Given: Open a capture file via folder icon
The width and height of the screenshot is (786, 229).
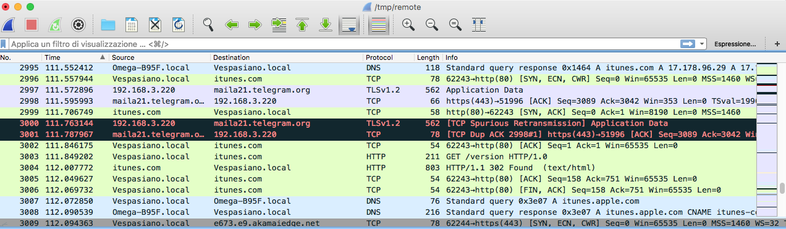Looking at the screenshot, I should click(108, 25).
